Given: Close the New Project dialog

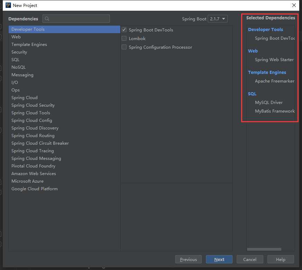Looking at the screenshot, I should 294,5.
